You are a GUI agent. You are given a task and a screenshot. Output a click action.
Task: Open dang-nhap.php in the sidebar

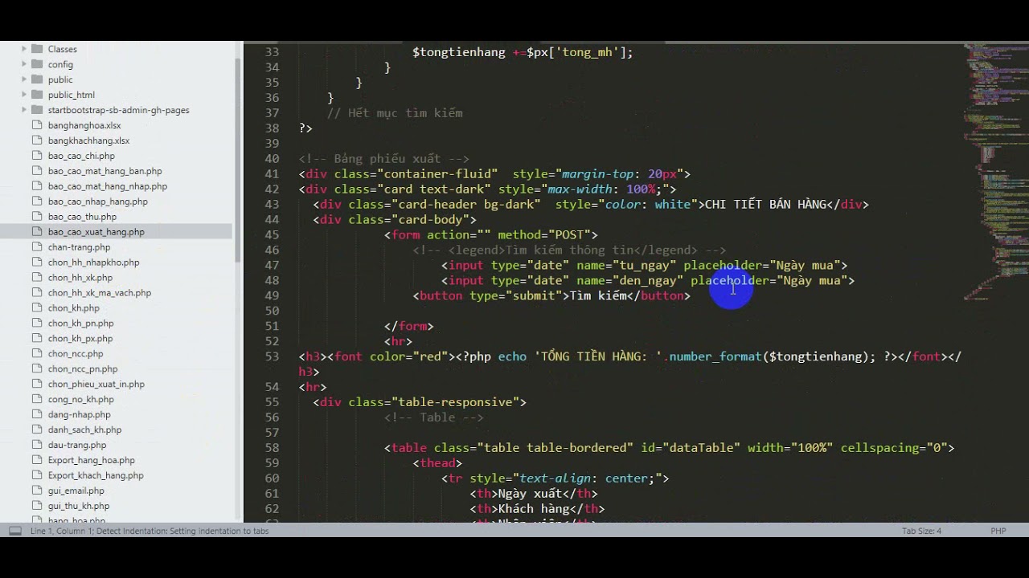79,415
